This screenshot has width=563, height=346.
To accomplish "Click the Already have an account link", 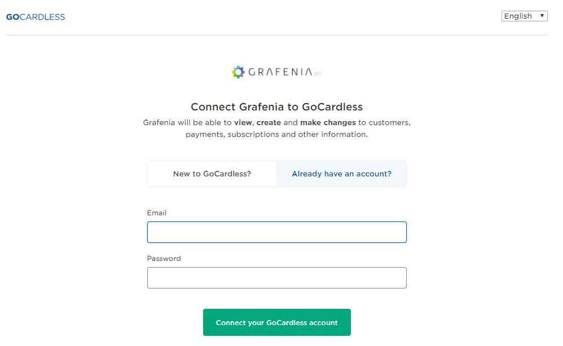I will [341, 174].
